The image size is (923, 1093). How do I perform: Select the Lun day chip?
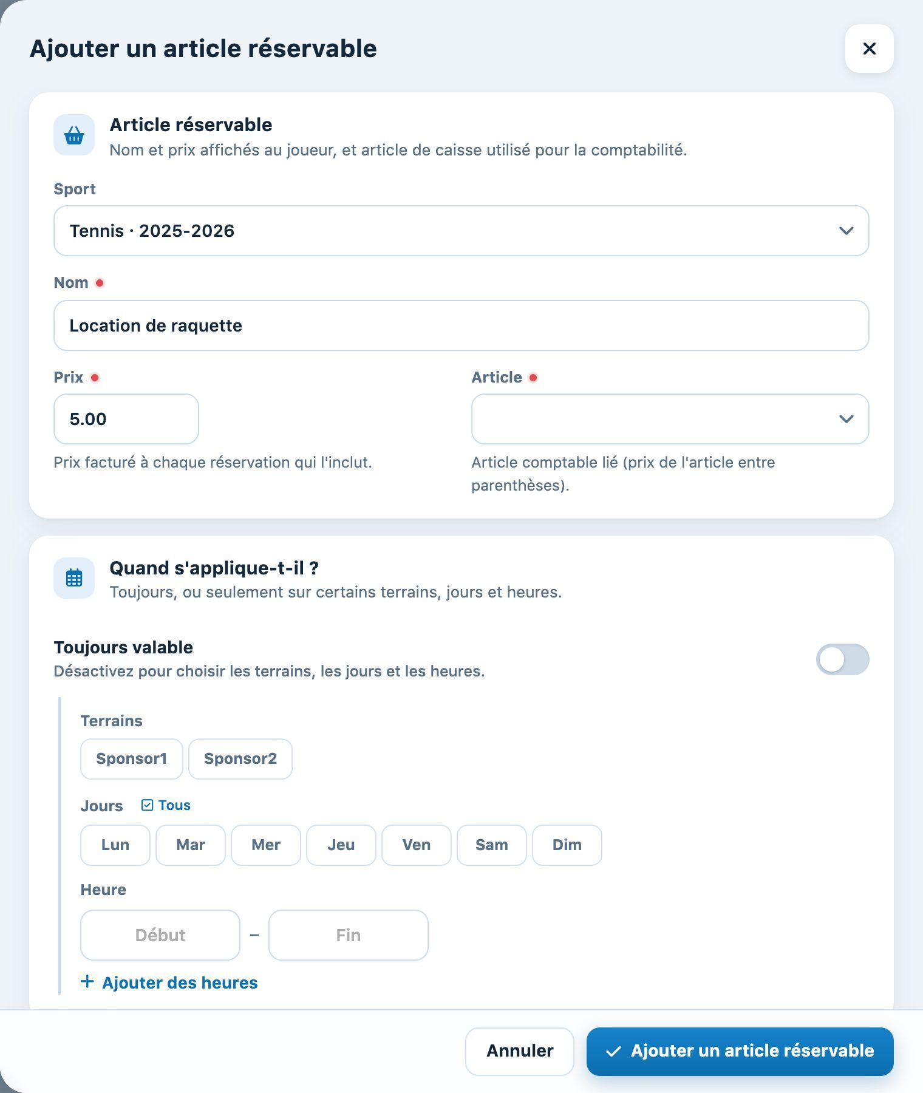click(x=115, y=845)
